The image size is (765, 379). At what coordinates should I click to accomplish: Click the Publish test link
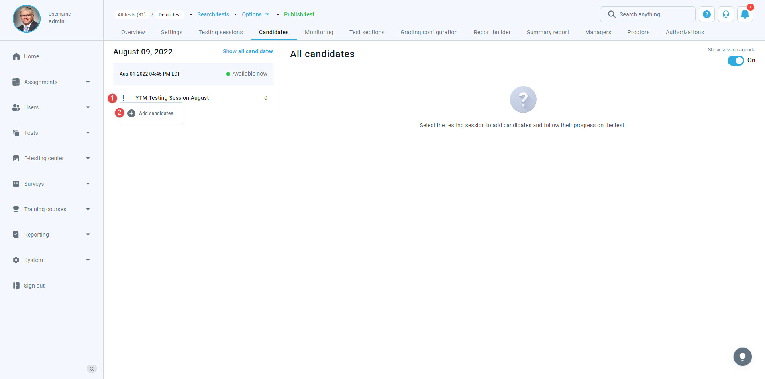[299, 15]
